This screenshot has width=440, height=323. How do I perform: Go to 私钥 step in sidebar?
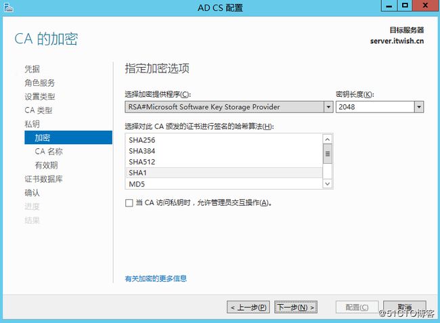32,124
